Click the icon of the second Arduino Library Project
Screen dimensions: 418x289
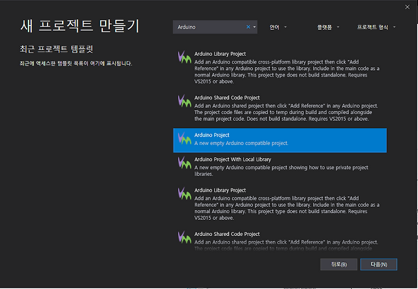(185, 193)
